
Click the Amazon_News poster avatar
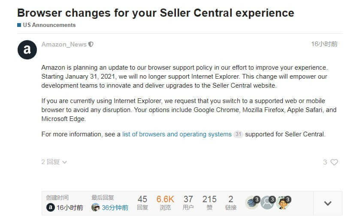(x=27, y=50)
